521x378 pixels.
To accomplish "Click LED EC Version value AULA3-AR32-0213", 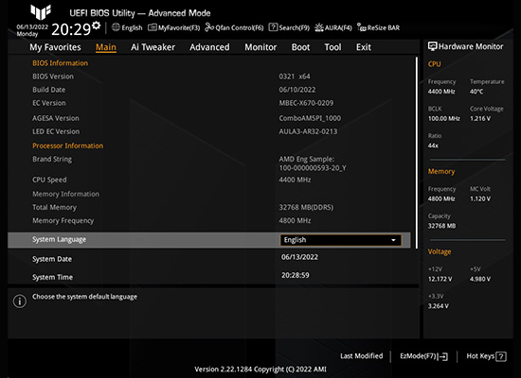I will click(x=308, y=131).
